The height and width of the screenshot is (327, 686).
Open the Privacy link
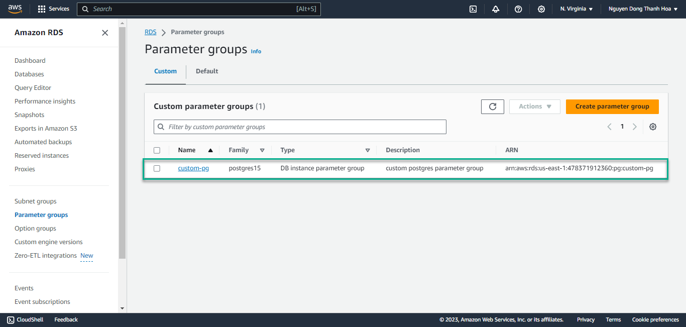click(586, 319)
